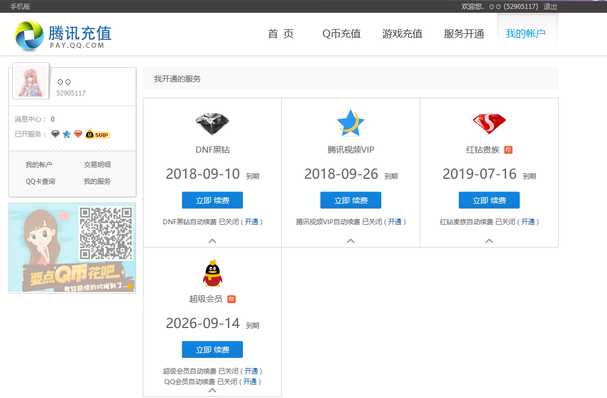Open 我的帐户 in the sidebar
Image resolution: width=607 pixels, height=398 pixels.
(39, 165)
